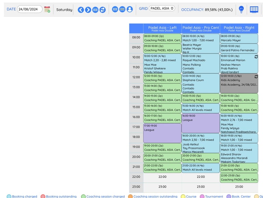Select the Padel Asia - Pro Cent column header
Image resolution: width=263 pixels, height=198 pixels.
(201, 28)
